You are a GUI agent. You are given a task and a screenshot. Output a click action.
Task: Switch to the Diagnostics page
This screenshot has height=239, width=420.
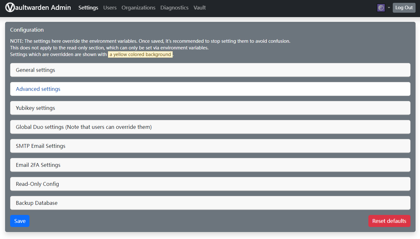coord(175,8)
